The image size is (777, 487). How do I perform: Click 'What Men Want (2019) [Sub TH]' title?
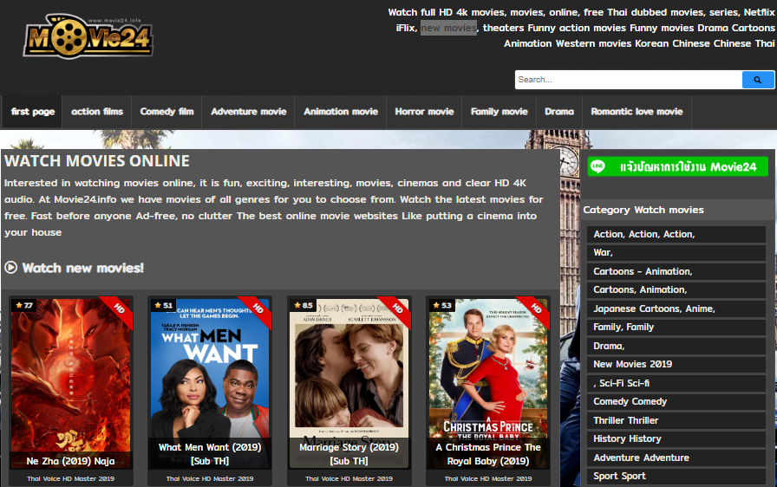pyautogui.click(x=210, y=454)
